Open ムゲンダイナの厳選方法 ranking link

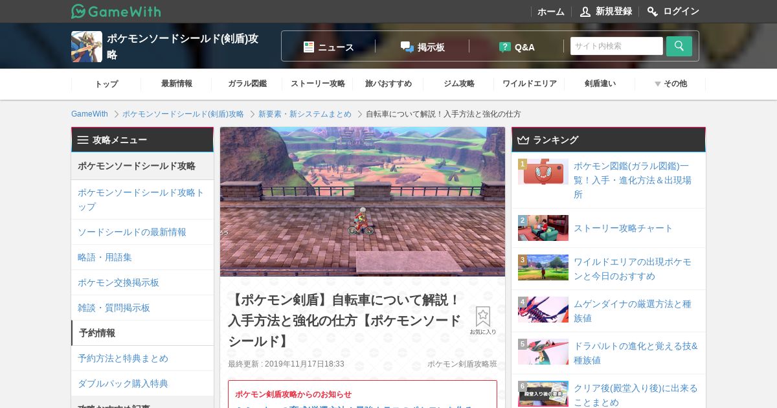pyautogui.click(x=633, y=311)
